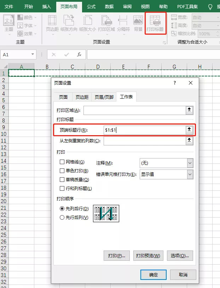Open Page Setup dialog launcher arrow

point(164,43)
